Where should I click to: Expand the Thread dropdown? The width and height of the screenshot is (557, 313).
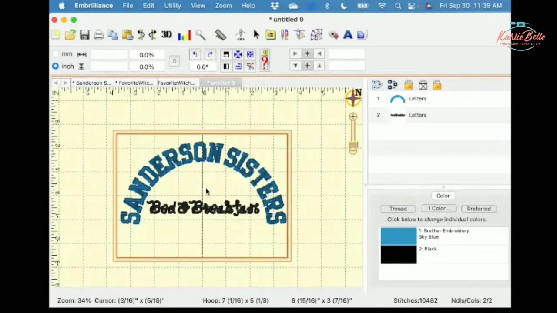tap(398, 209)
